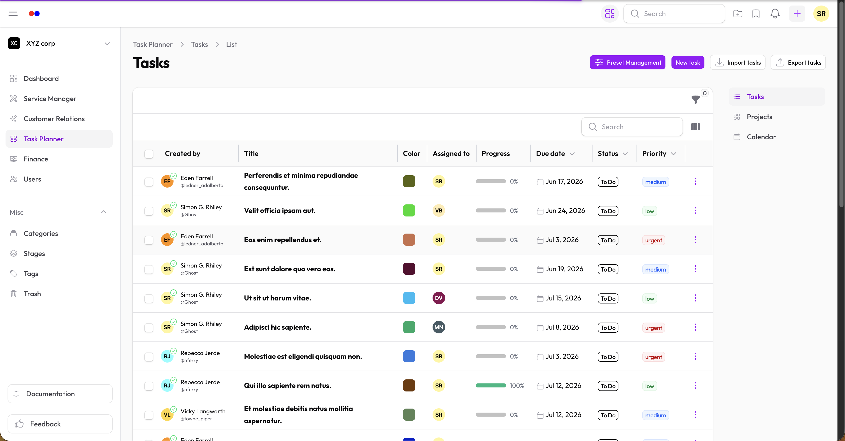Go to Dashboard in sidebar
Viewport: 845px width, 441px height.
coord(59,79)
